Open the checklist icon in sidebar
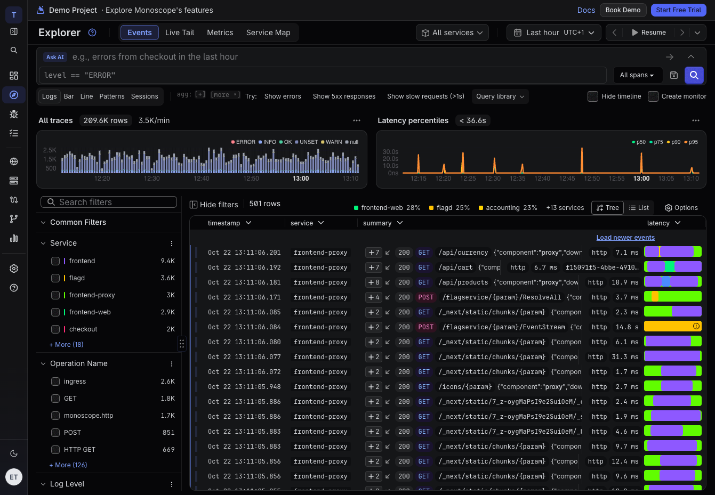 [14, 133]
